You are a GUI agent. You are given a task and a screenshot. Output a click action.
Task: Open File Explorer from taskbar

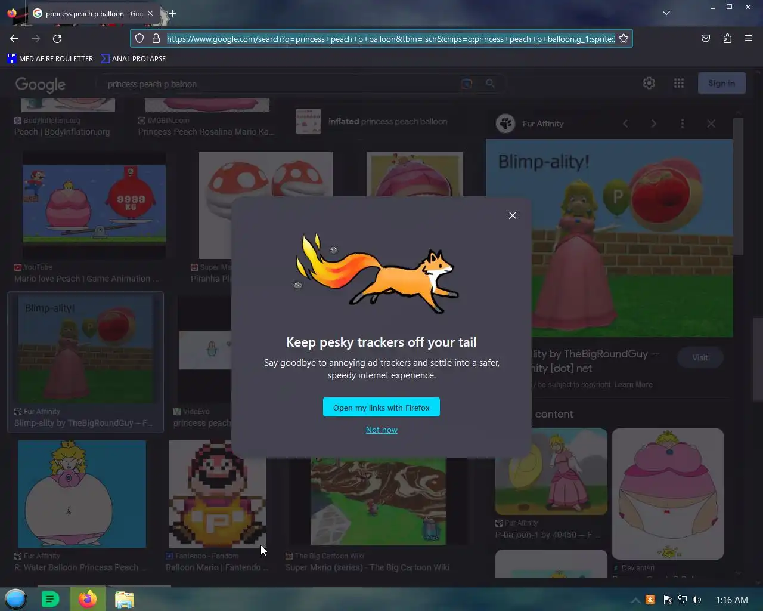[125, 599]
